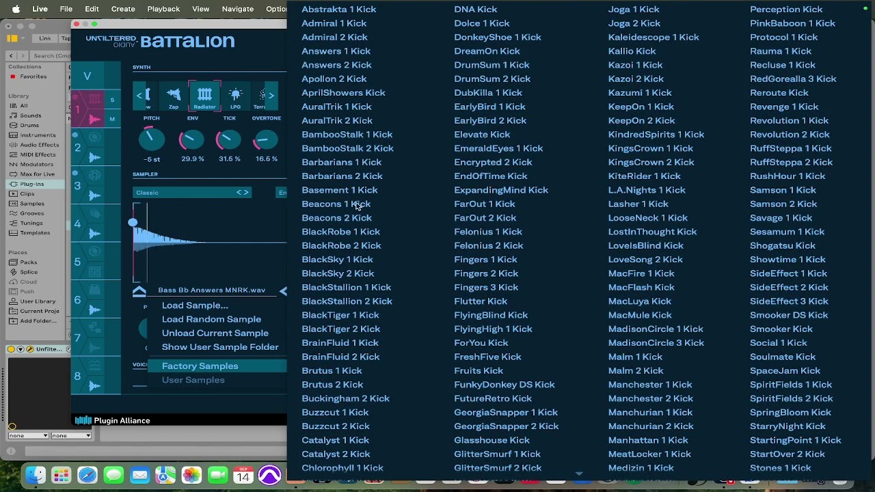This screenshot has height=492, width=875.
Task: Open Safari from the Dock
Action: click(x=87, y=475)
